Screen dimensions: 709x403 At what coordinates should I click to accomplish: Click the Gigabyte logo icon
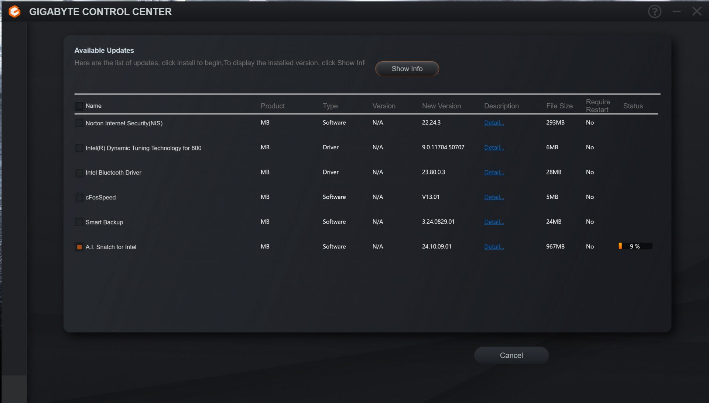(15, 12)
